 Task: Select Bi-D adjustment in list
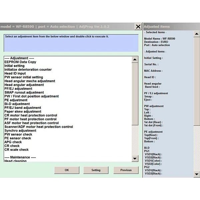(17, 104)
